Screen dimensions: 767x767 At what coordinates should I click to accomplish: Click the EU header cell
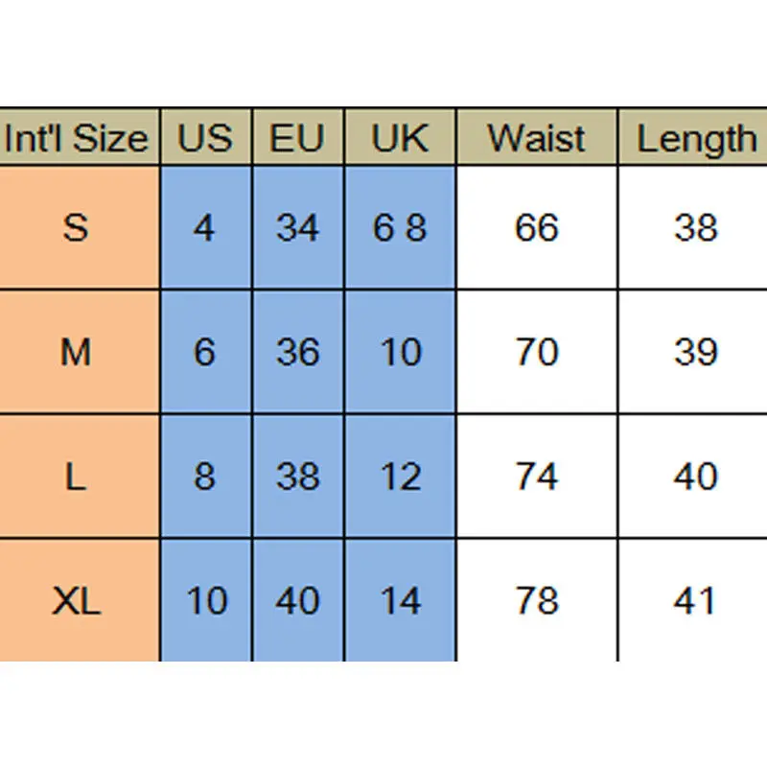(x=298, y=137)
